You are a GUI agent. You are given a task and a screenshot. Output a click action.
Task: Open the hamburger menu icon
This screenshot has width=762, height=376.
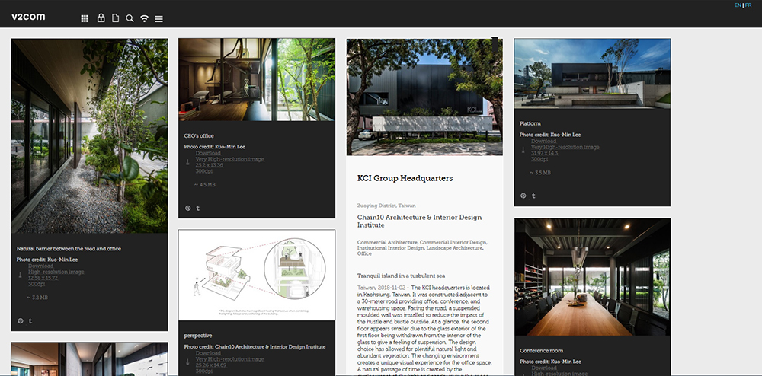[x=159, y=19]
